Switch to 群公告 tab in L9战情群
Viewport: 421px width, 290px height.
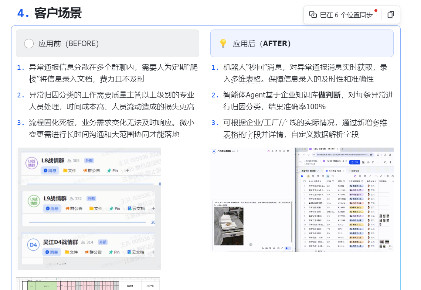coord(75,208)
